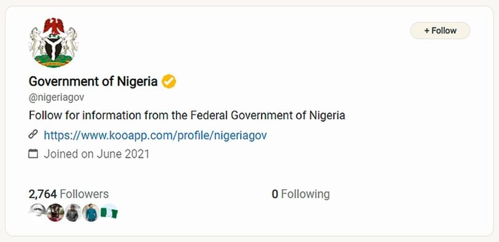View the 2,764 Followers list
This screenshot has width=499, height=242.
[x=69, y=194]
